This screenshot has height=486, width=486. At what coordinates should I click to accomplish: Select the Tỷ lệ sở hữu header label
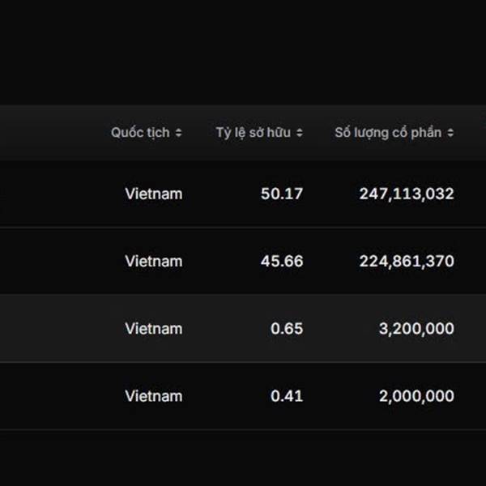click(x=254, y=133)
